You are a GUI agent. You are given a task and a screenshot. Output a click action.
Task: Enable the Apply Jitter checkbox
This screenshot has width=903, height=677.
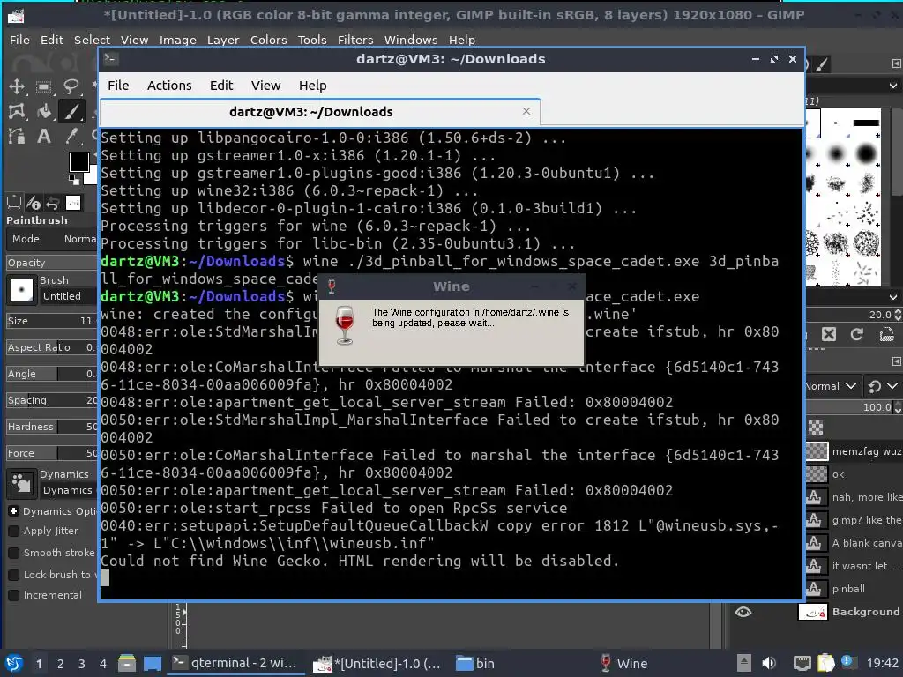[x=14, y=531]
